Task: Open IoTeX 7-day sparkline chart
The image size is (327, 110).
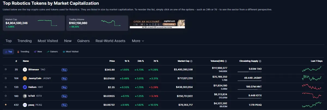Action: click(312, 95)
